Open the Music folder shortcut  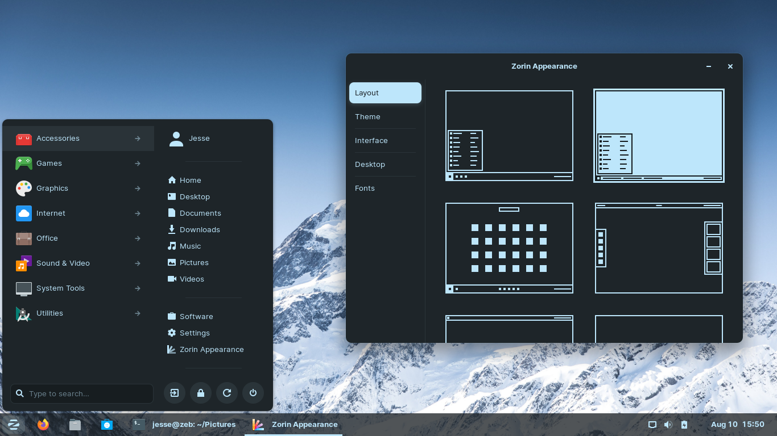pos(184,246)
